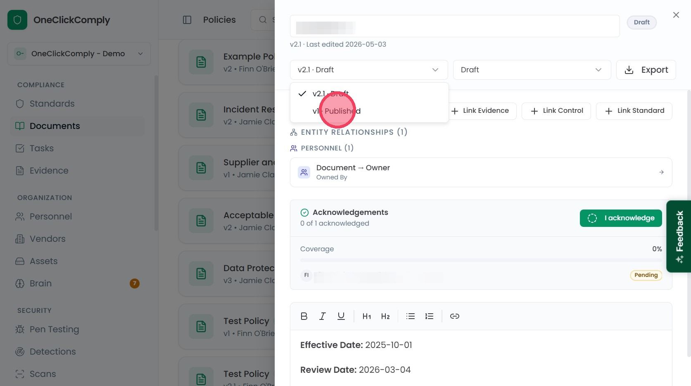This screenshot has height=386, width=691.
Task: Click the I acknowledge button
Action: (x=621, y=218)
